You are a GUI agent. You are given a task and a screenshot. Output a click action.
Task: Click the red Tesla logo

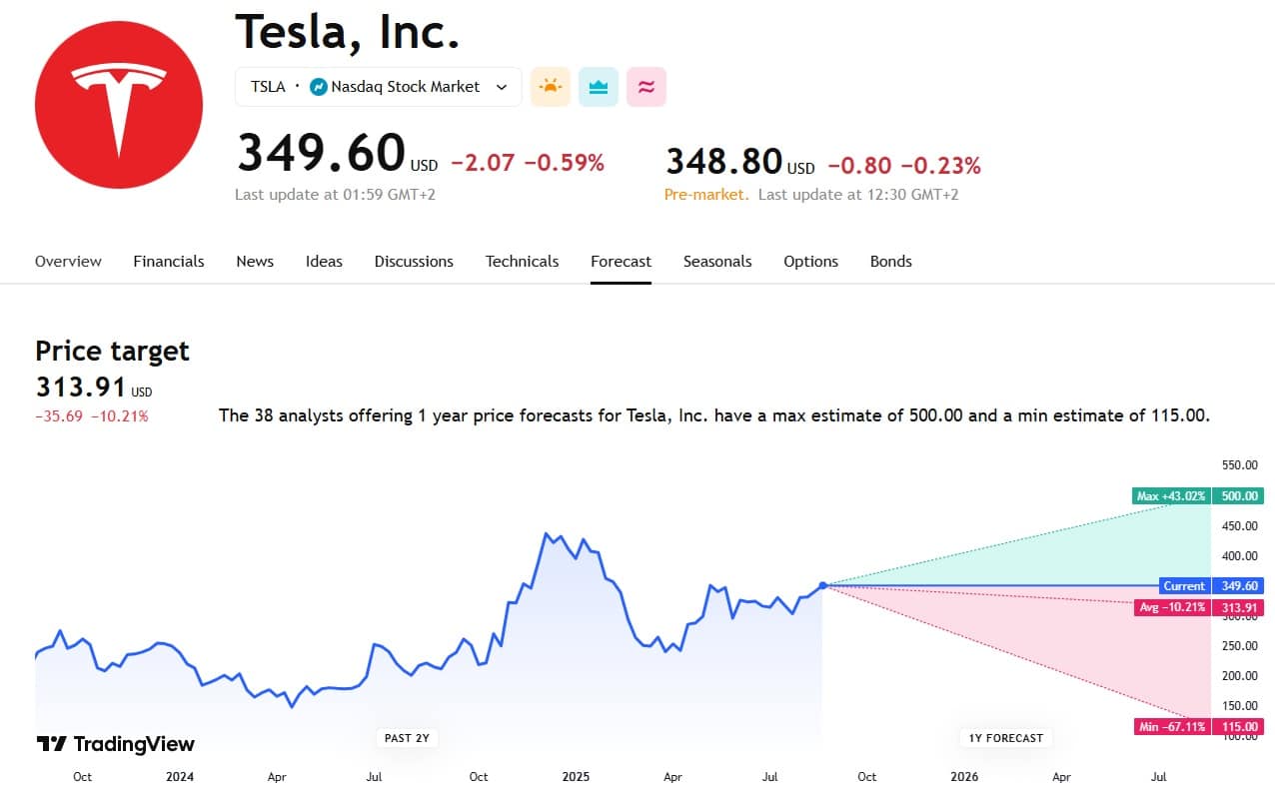(119, 104)
